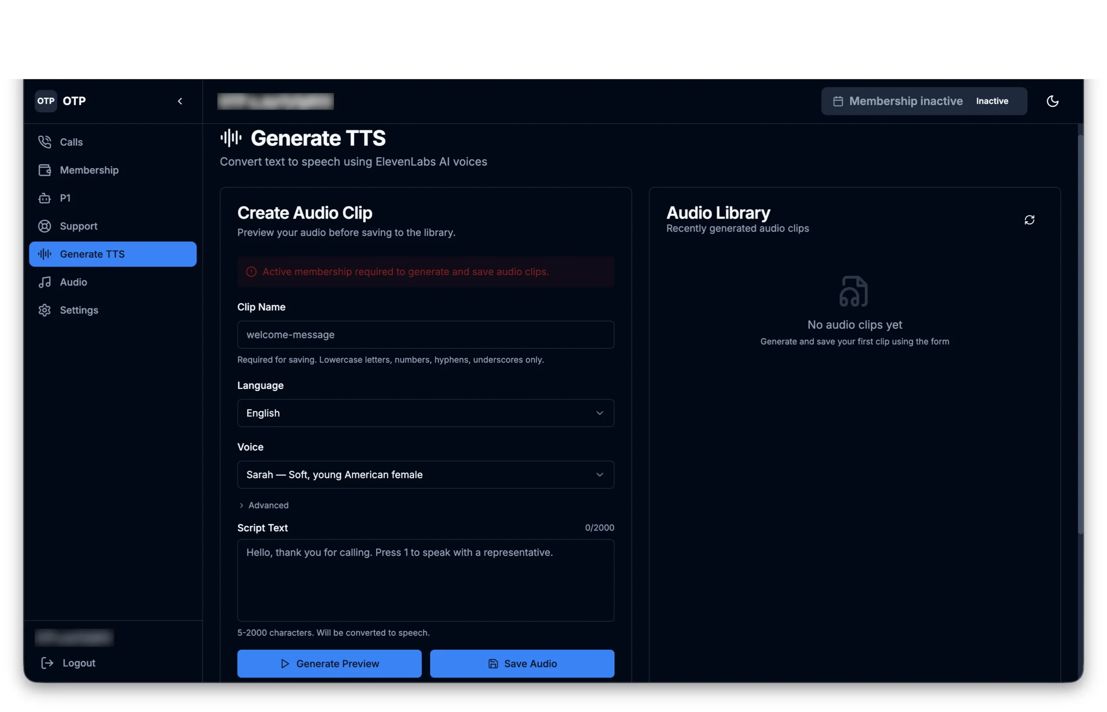Click the Membership wallet icon
The height and width of the screenshot is (712, 1107).
click(x=45, y=170)
